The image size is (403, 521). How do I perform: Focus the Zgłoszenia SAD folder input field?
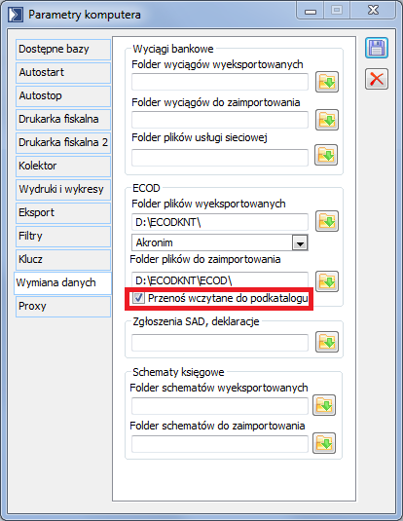(x=220, y=343)
